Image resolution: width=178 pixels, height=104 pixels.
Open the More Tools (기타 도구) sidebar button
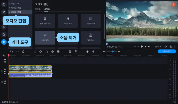coord(4,42)
